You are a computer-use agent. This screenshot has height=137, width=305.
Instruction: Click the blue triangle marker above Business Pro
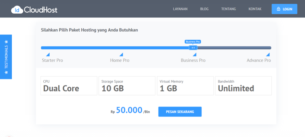194,54
